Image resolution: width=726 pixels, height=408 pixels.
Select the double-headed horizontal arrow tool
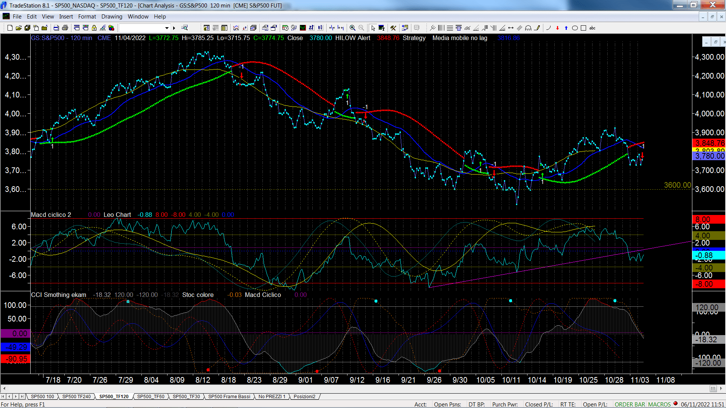511,28
